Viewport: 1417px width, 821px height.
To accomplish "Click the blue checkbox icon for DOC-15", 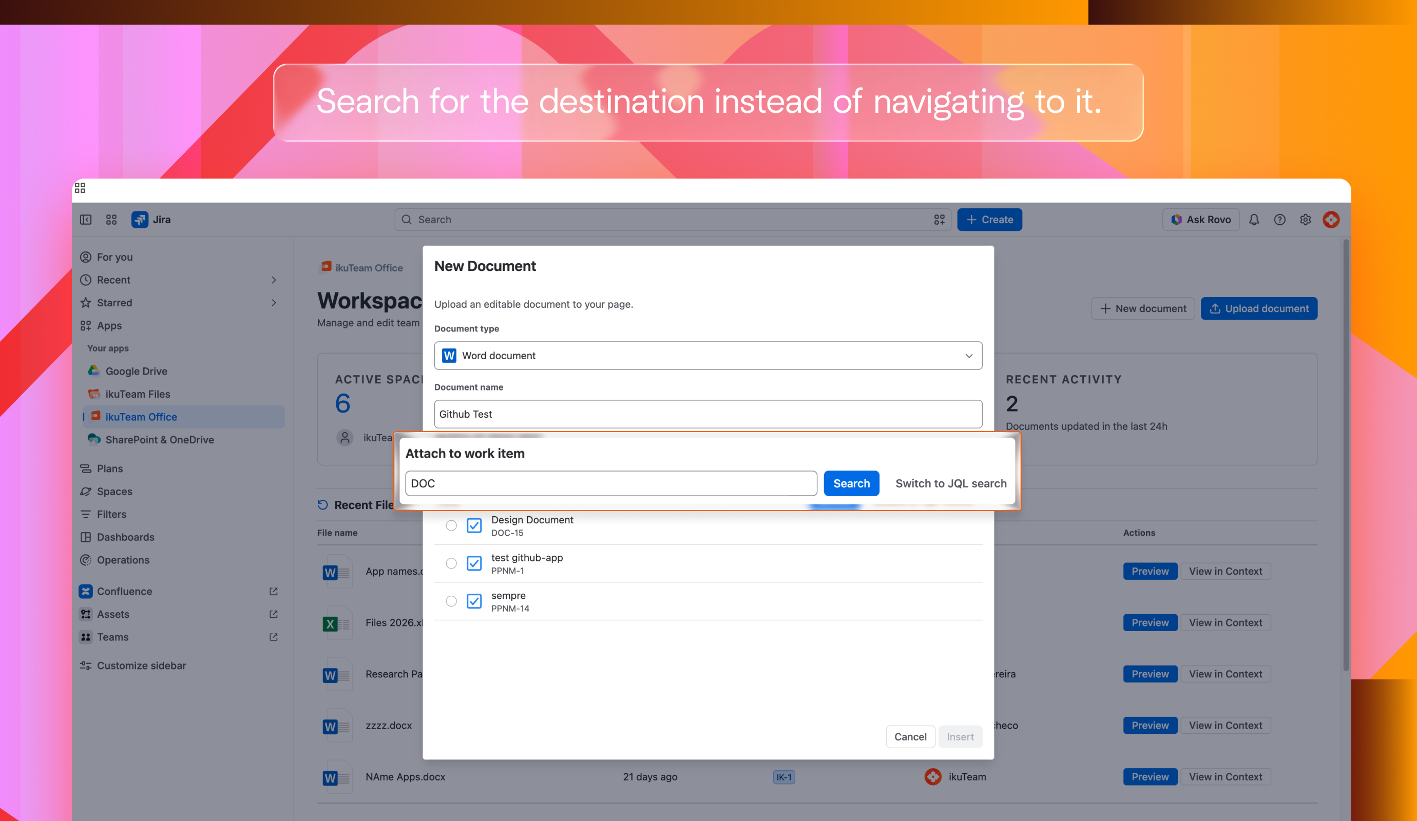I will pos(474,525).
